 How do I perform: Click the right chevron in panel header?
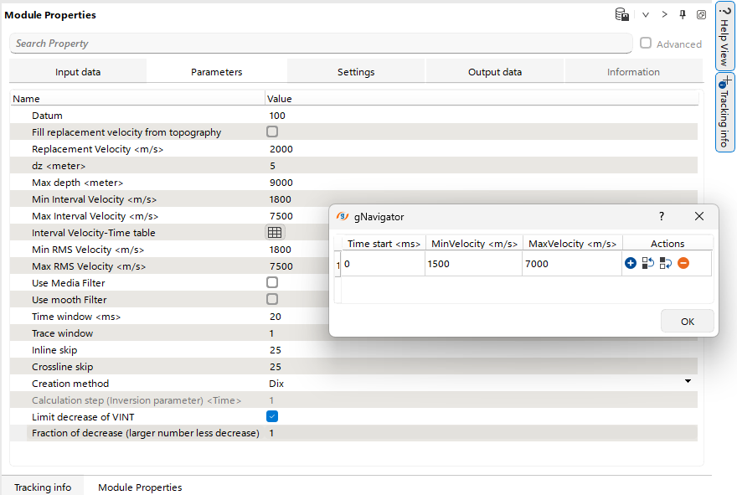(x=664, y=14)
